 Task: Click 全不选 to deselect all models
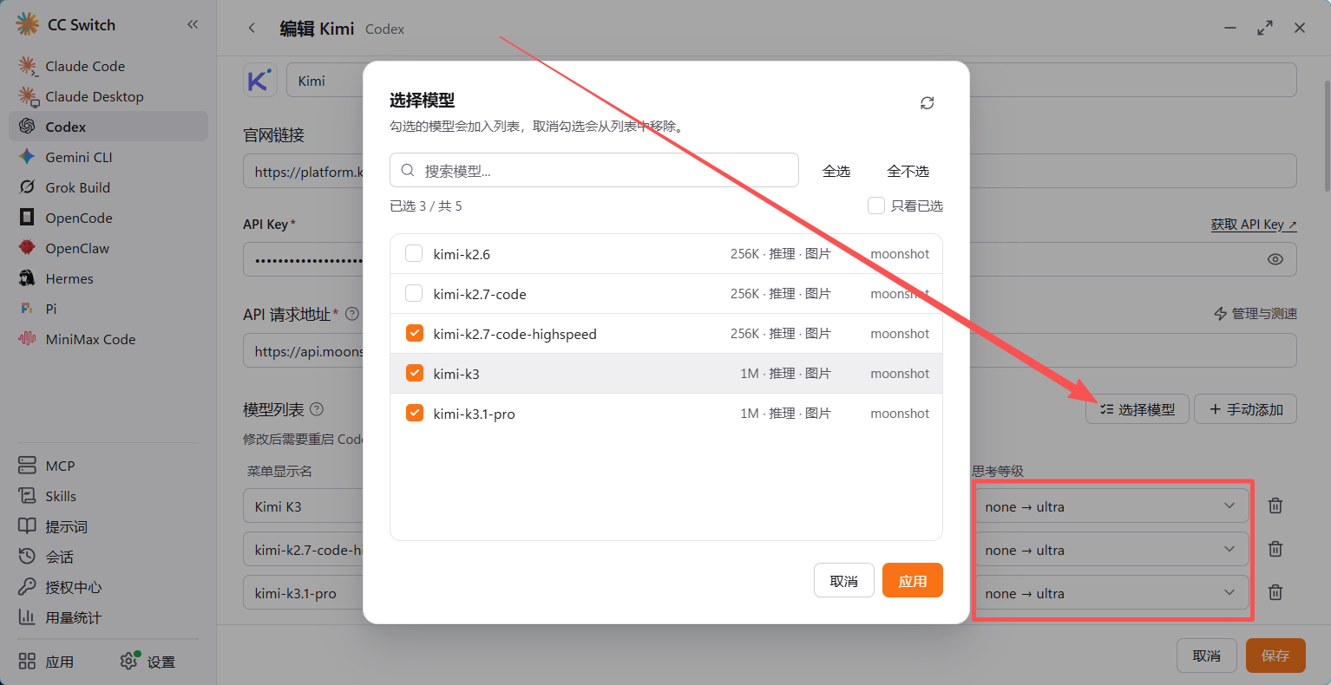tap(908, 171)
